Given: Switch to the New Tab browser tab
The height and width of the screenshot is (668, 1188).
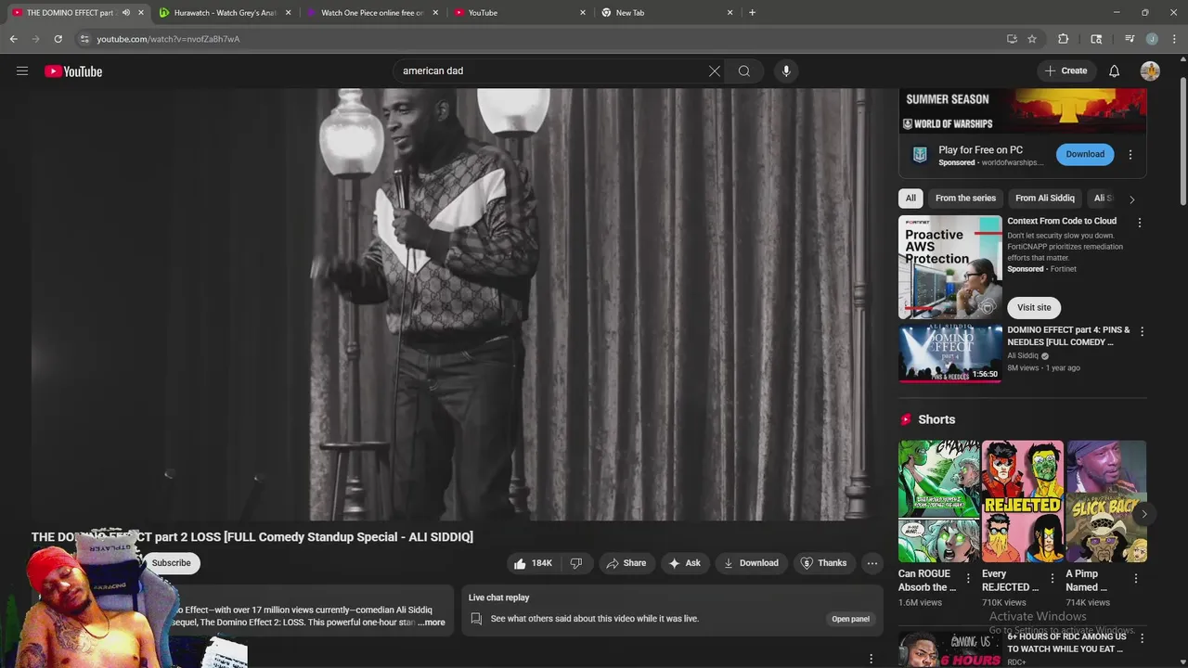Looking at the screenshot, I should tap(665, 13).
